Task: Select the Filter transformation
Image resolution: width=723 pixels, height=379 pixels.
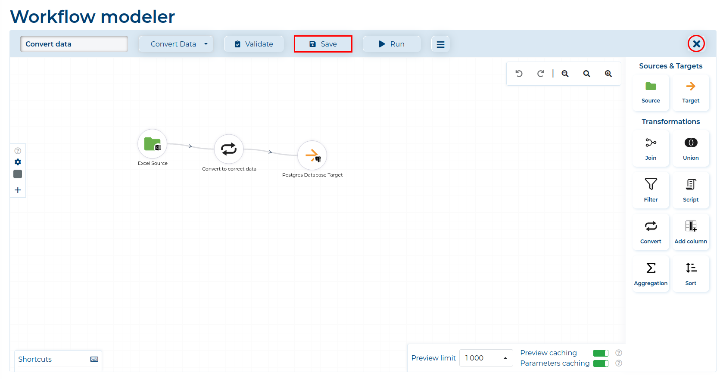Action: point(651,190)
